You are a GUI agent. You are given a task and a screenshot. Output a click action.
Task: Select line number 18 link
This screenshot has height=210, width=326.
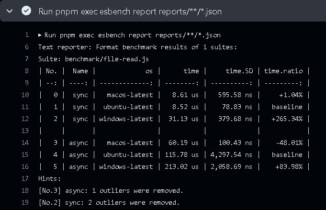pyautogui.click(x=25, y=190)
